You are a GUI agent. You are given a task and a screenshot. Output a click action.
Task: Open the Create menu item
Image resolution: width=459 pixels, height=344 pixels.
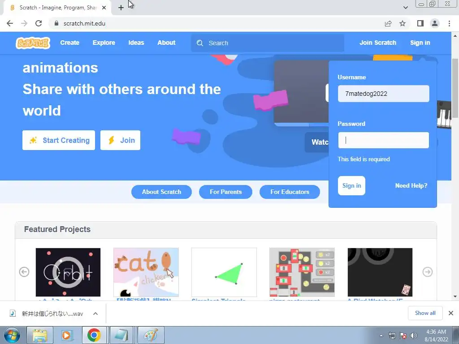(69, 43)
